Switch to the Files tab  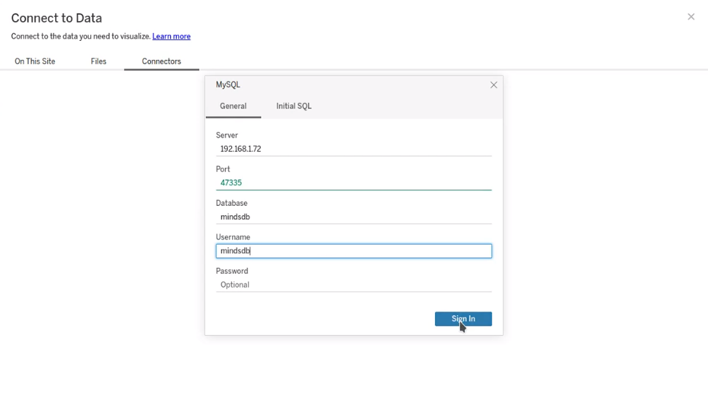[99, 61]
